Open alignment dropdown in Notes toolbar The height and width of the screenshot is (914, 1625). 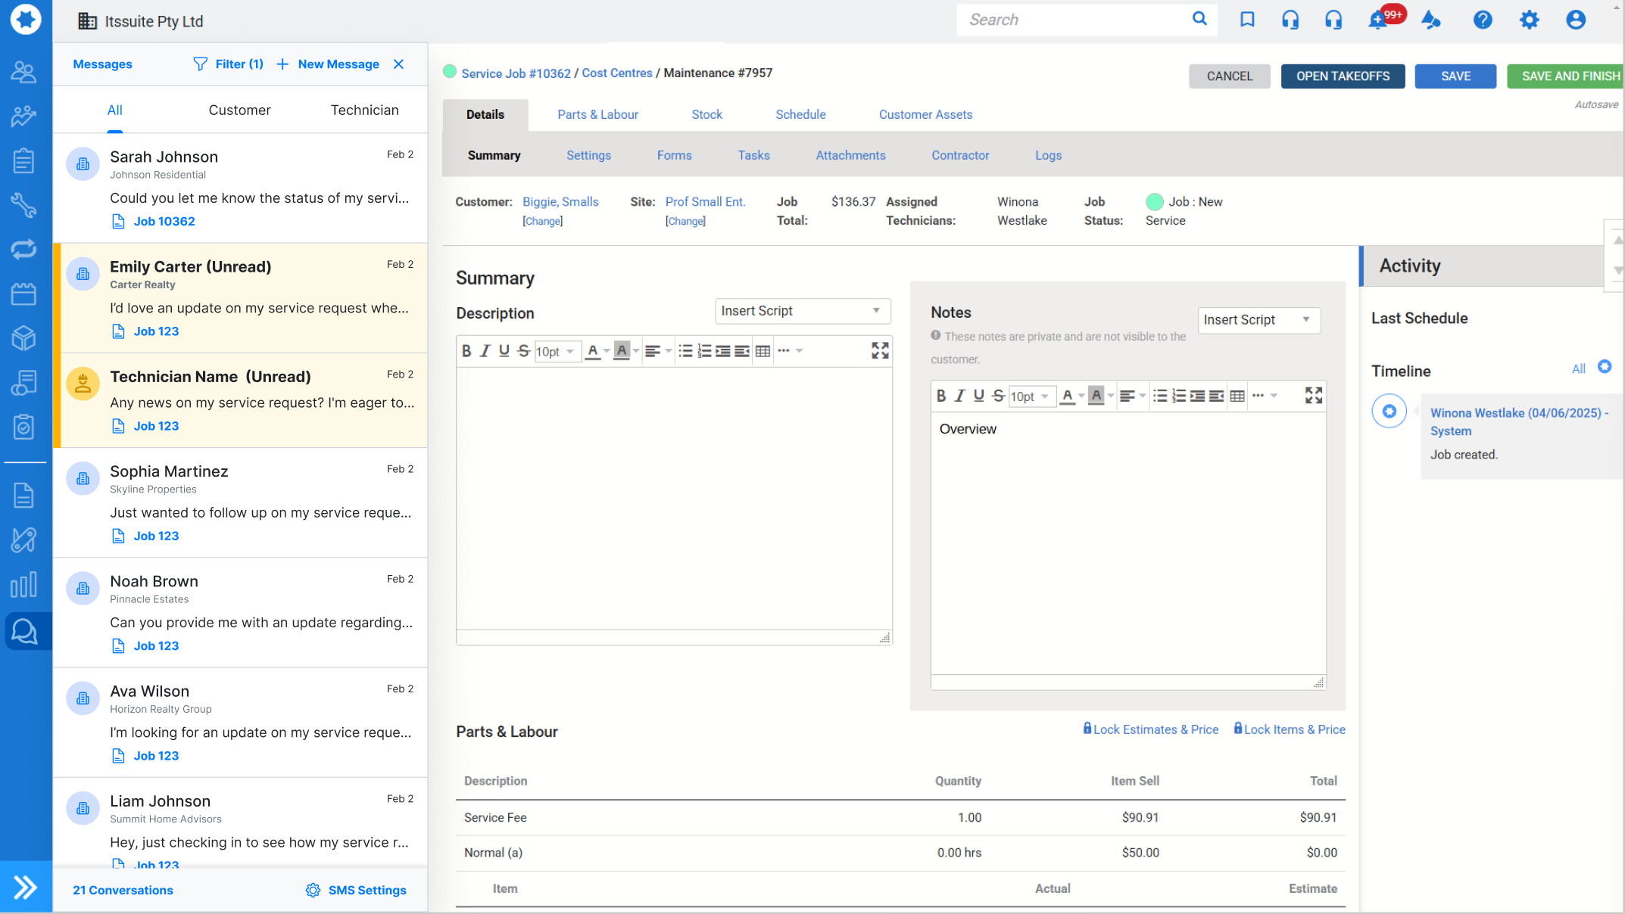pyautogui.click(x=1132, y=396)
